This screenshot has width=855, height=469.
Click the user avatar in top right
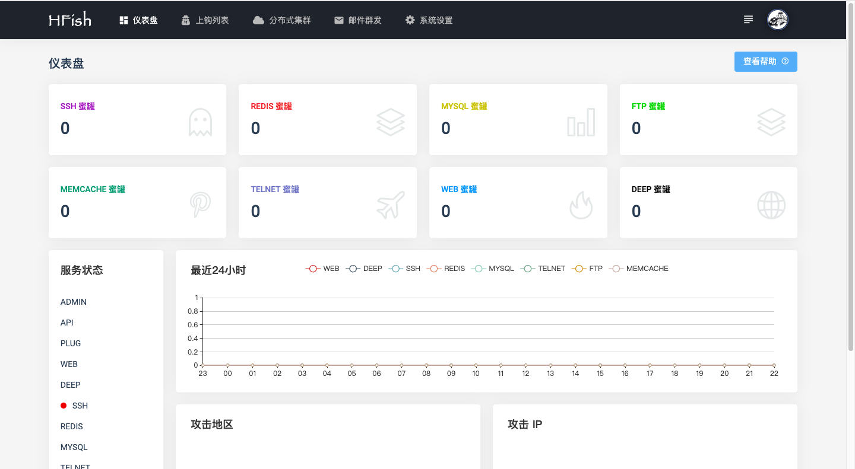(777, 20)
